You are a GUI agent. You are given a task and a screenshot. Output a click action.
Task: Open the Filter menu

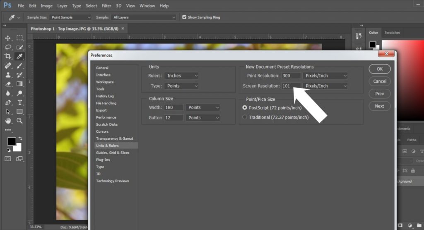pyautogui.click(x=106, y=6)
